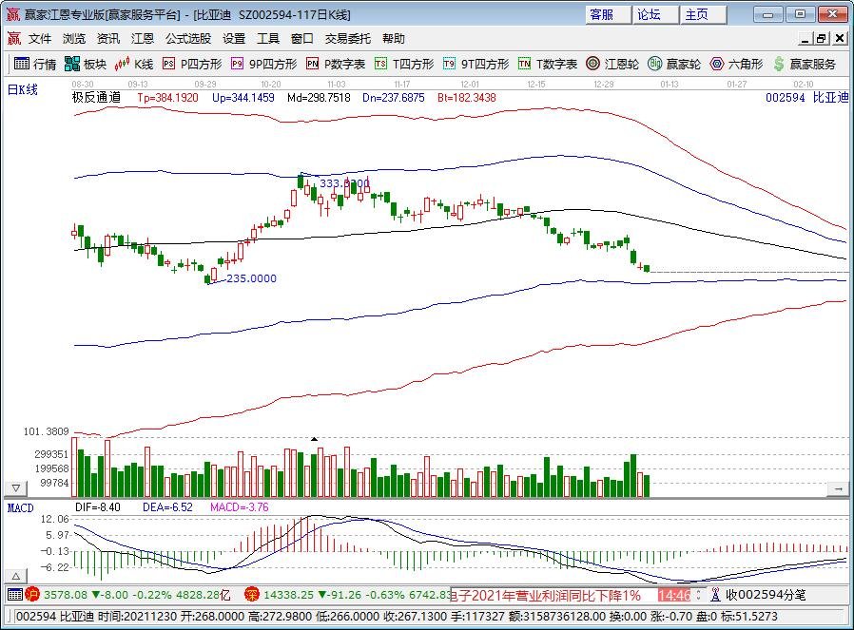Collapse volume panel with down-triangle button
This screenshot has height=630, width=854.
tap(16, 488)
